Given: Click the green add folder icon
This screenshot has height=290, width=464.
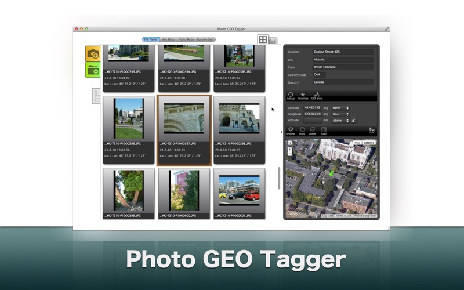Looking at the screenshot, I should [x=93, y=70].
